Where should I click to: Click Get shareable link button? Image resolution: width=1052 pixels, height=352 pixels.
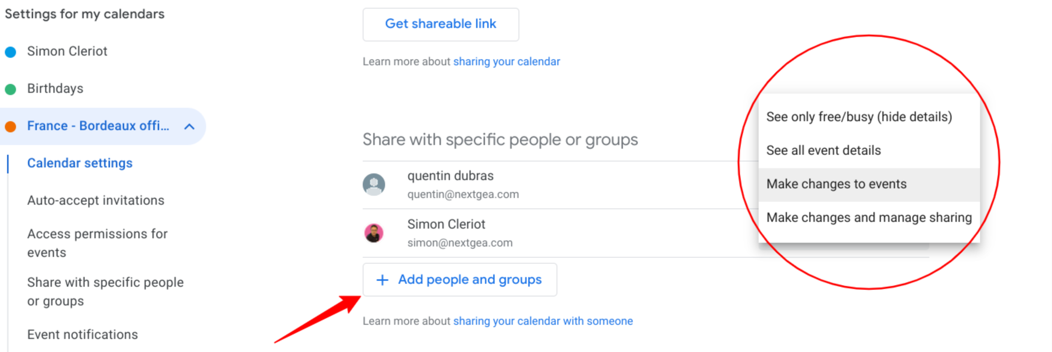click(x=441, y=24)
